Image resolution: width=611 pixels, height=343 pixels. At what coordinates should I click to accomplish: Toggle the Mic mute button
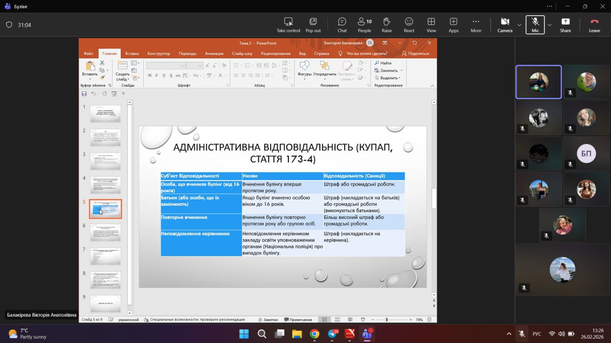click(x=535, y=25)
